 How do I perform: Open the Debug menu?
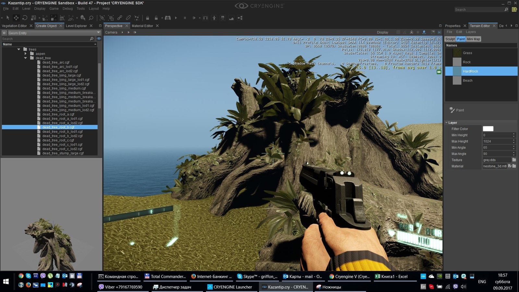pos(67,9)
